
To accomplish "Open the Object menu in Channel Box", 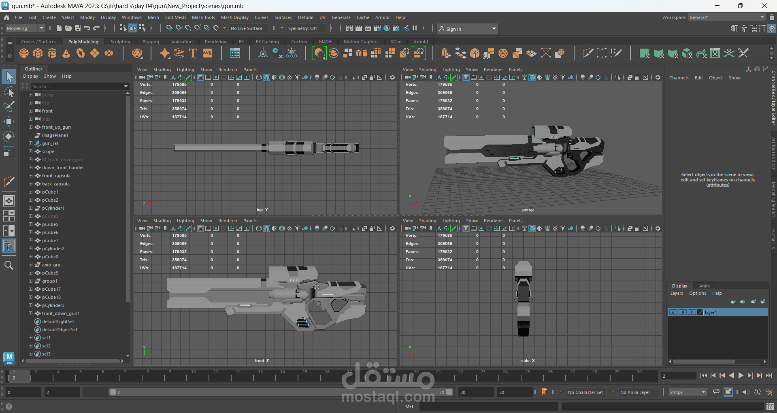I will [x=716, y=78].
